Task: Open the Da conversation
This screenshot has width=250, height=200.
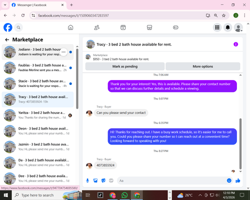Action: click(37, 163)
